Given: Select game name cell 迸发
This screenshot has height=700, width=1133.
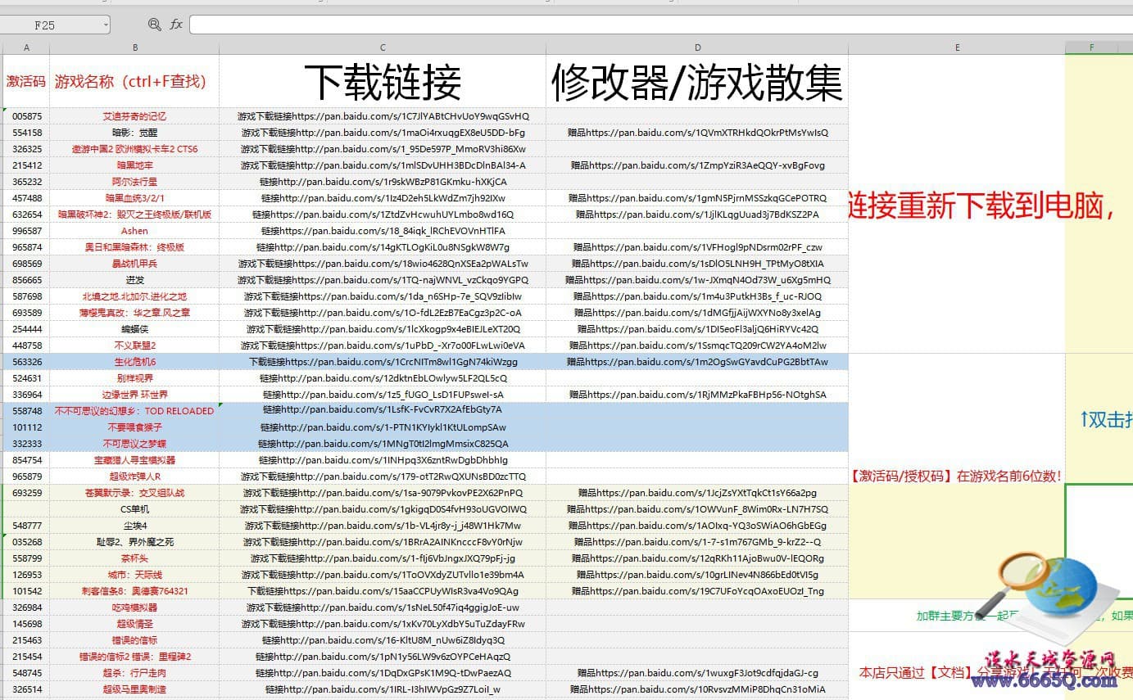Looking at the screenshot, I should click(x=134, y=280).
